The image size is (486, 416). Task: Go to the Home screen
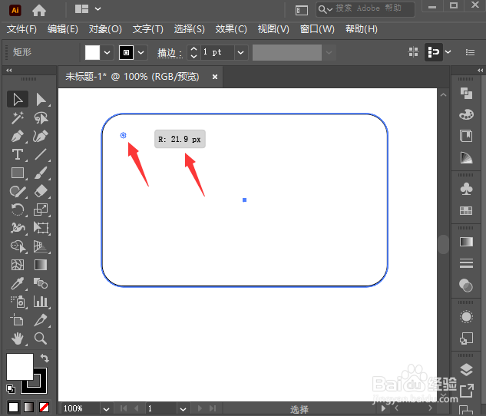[39, 11]
